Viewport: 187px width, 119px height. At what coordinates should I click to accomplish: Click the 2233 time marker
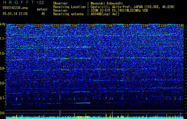click(56, 26)
